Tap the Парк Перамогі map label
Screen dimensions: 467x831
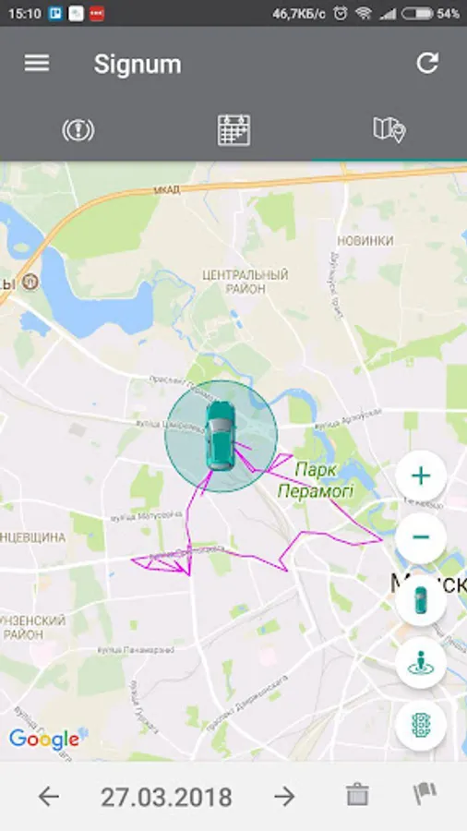click(316, 480)
